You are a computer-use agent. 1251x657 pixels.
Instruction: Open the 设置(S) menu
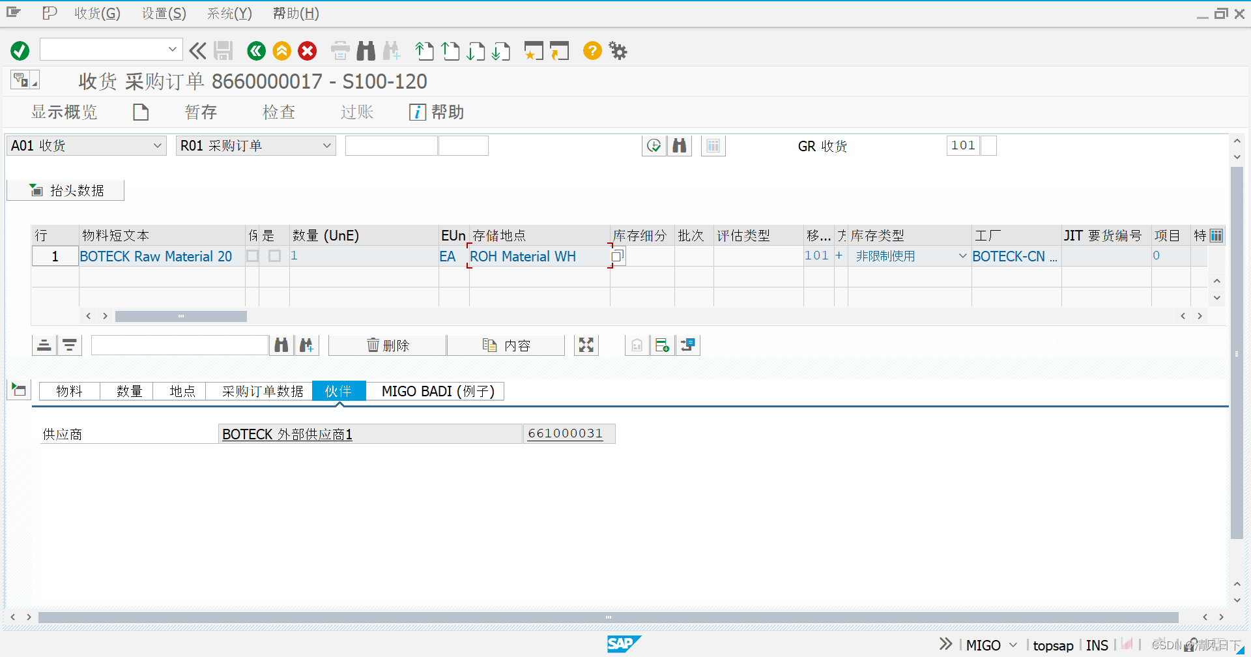tap(164, 13)
